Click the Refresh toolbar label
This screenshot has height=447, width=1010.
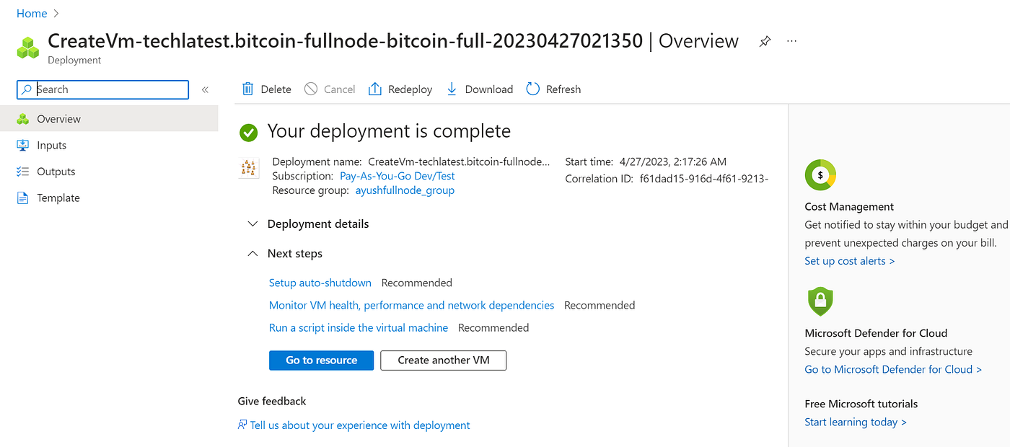(x=563, y=89)
